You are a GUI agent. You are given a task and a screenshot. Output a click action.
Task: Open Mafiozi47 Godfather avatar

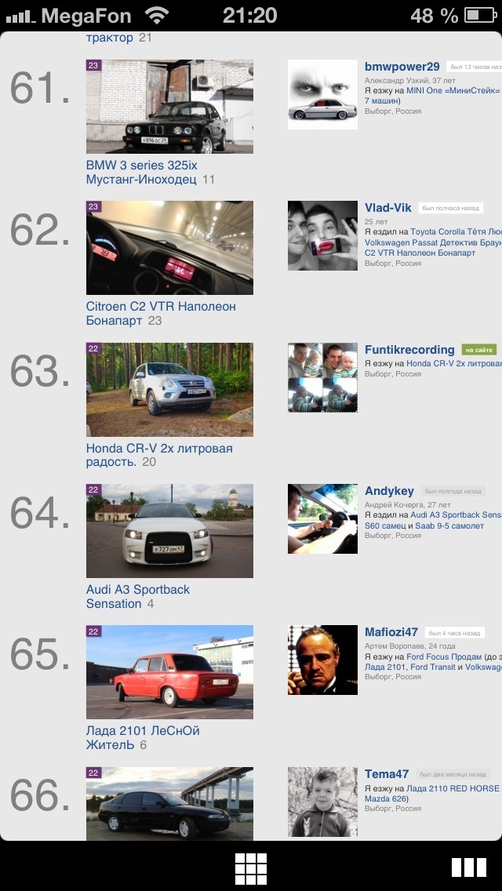[322, 660]
